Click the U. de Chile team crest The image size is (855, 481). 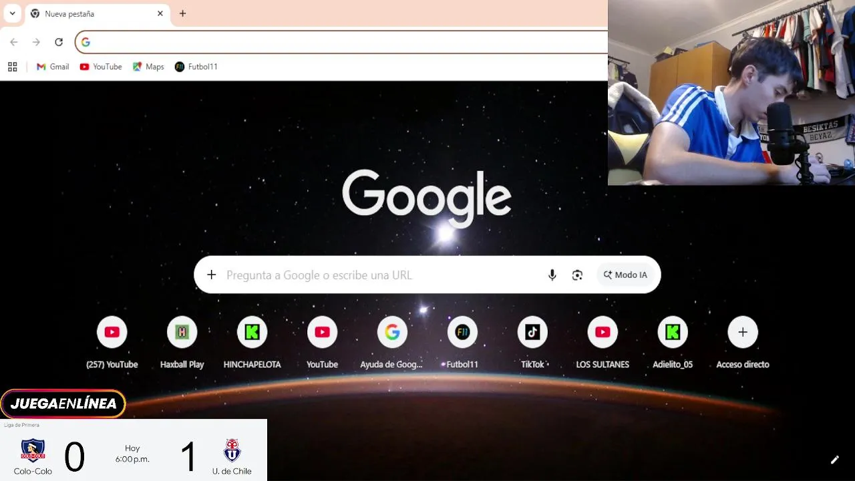coord(232,450)
